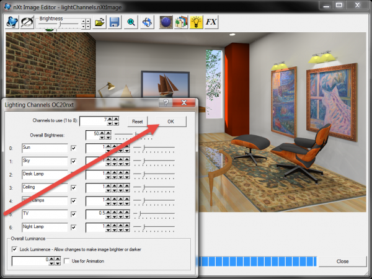Click the Overall Luminance value field
The image size is (372, 279).
pos(30,261)
